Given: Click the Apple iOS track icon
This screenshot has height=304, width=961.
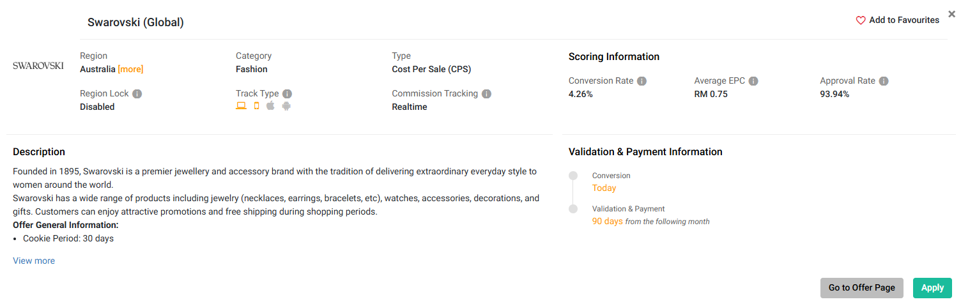Looking at the screenshot, I should (x=270, y=106).
